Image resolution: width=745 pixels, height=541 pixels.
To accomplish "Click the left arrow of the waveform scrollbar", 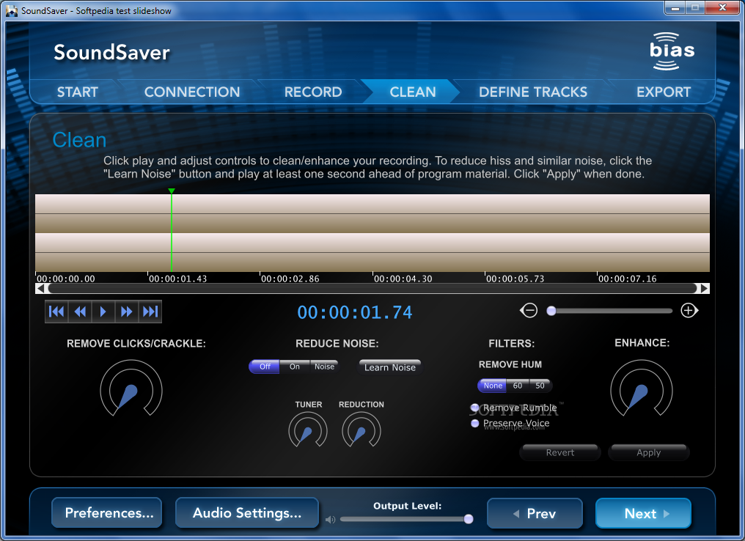I will click(x=40, y=288).
